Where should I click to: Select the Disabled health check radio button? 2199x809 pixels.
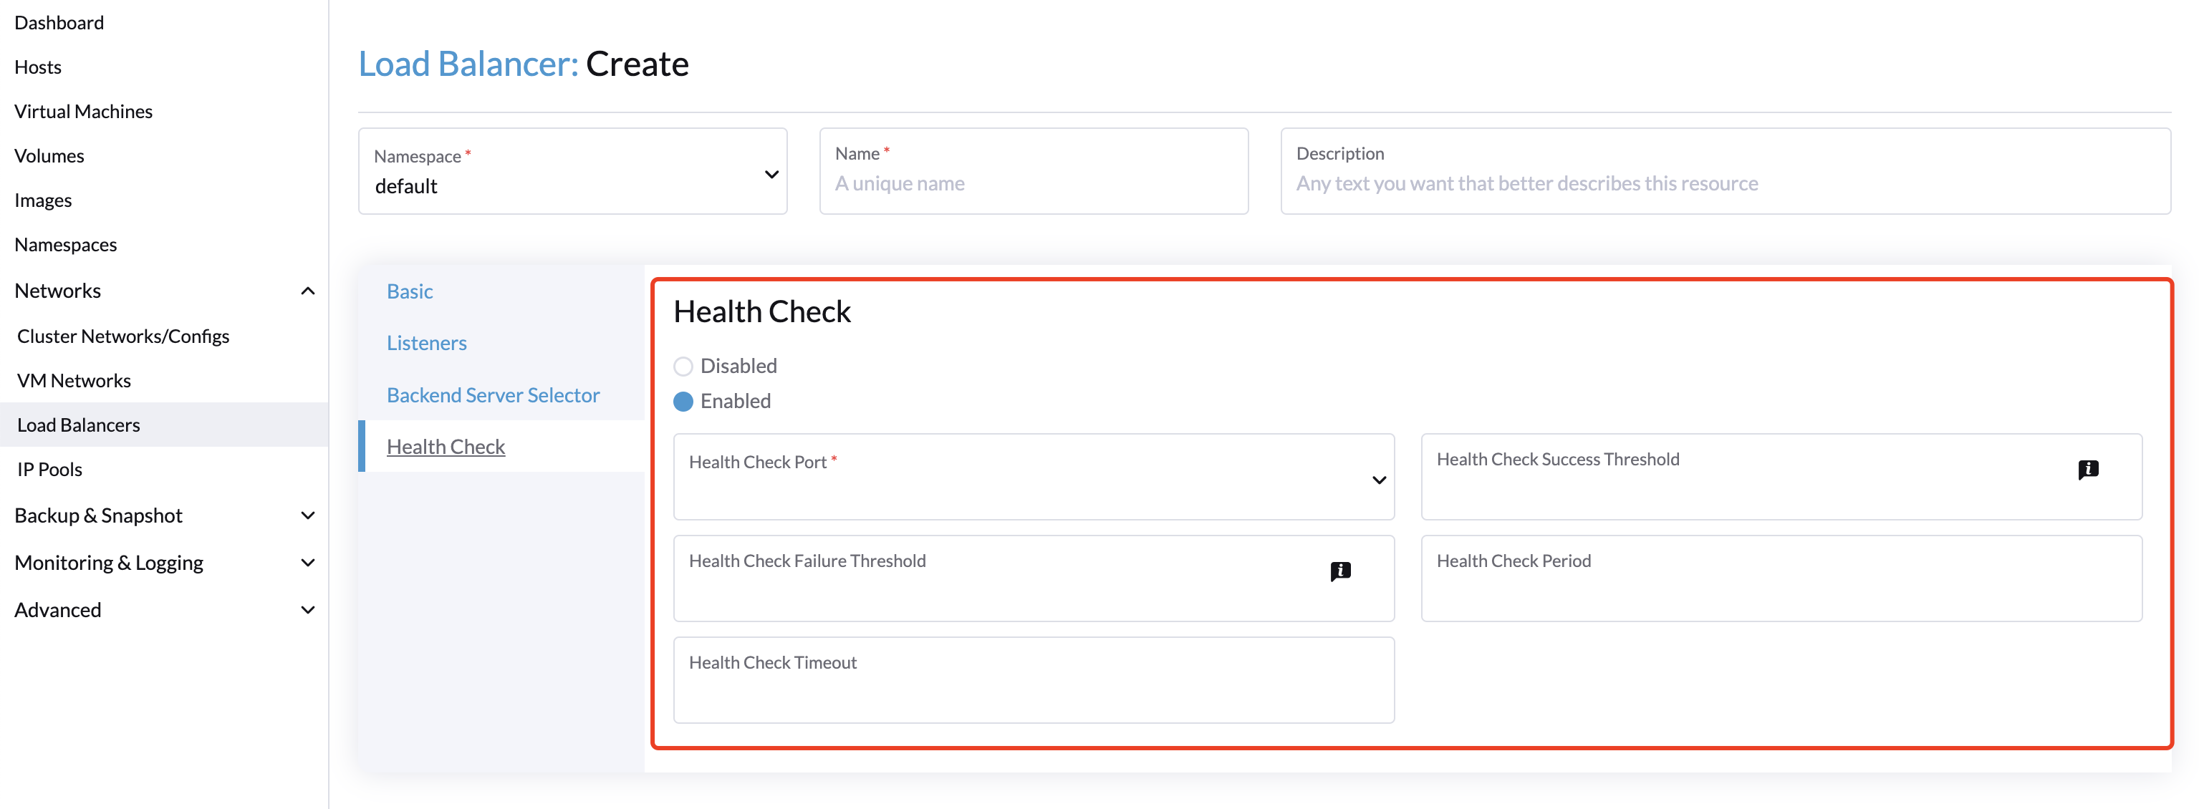683,365
